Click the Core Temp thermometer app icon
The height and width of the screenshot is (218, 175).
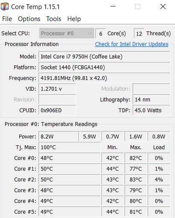(x=5, y=6)
